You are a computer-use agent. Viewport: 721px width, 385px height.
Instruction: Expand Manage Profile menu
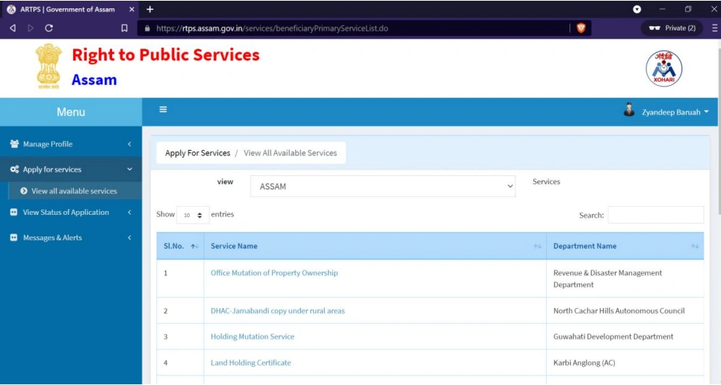point(71,144)
